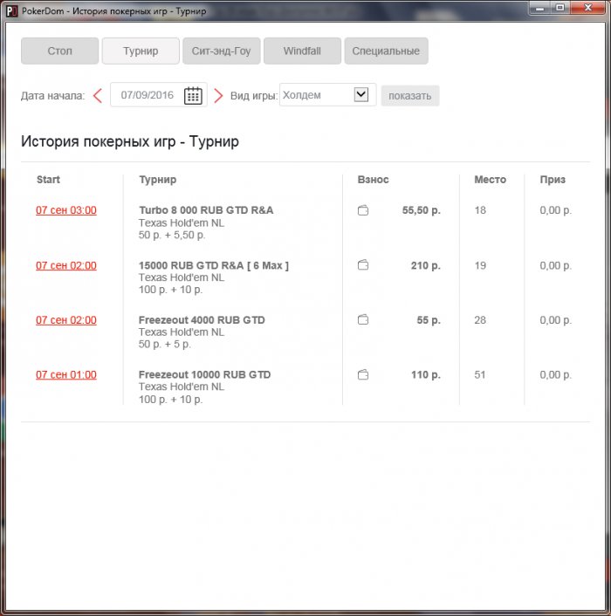The width and height of the screenshot is (611, 616).
Task: Click wallet icon for Freezeout 10000 RUB row
Action: click(363, 375)
